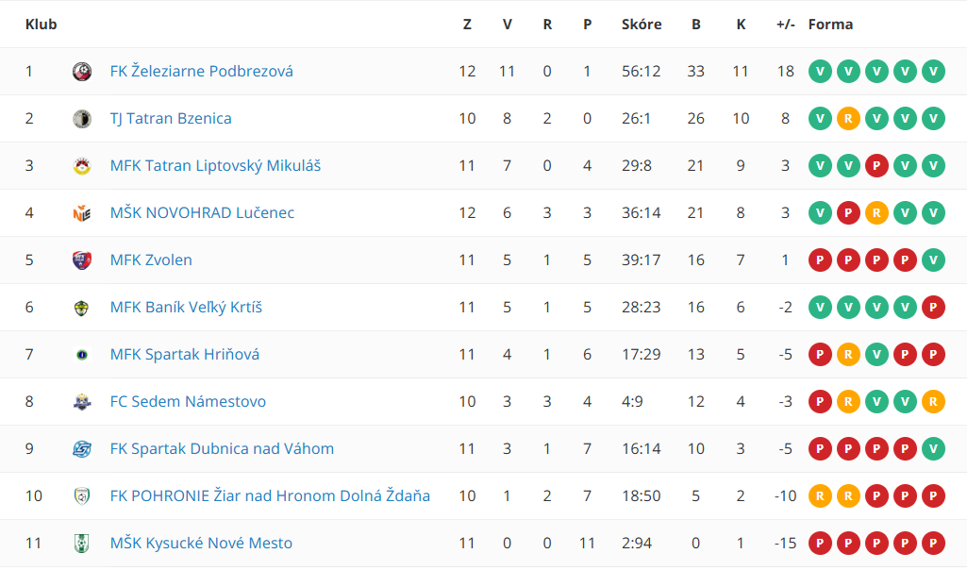Image resolution: width=967 pixels, height=570 pixels.
Task: Open FK POHRONIE Žiar nad Hronom Dolná Ždaňa link
Action: tap(270, 496)
